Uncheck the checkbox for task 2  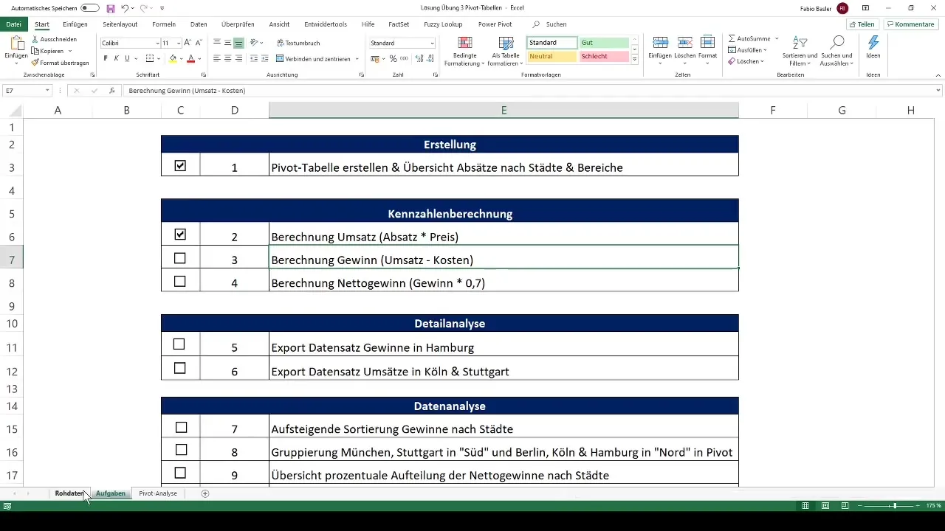click(180, 235)
